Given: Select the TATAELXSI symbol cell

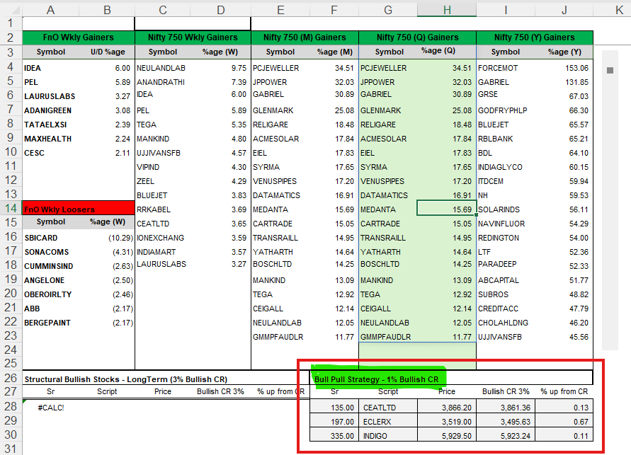Looking at the screenshot, I should [50, 125].
